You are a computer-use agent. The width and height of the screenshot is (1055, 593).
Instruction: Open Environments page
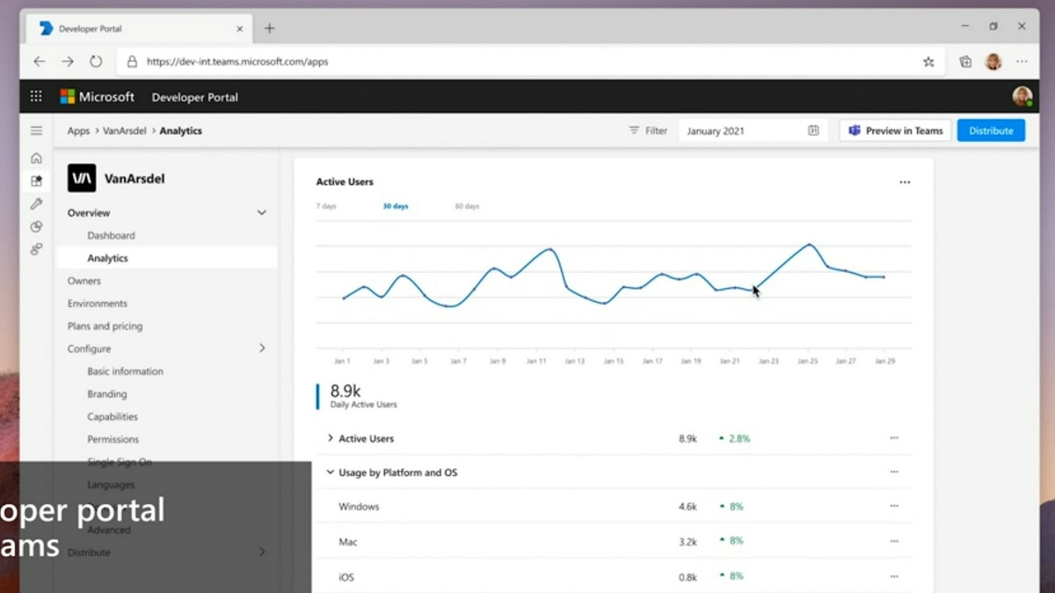click(97, 303)
